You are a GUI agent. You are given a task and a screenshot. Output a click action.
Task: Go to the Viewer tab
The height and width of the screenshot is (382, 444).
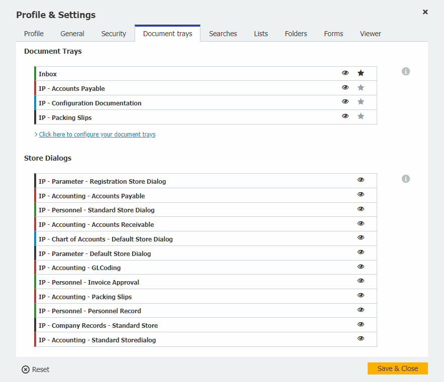370,34
